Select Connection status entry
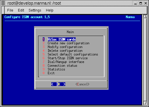Image resolution: width=149 pixels, height=107 pixels. [x=60, y=66]
